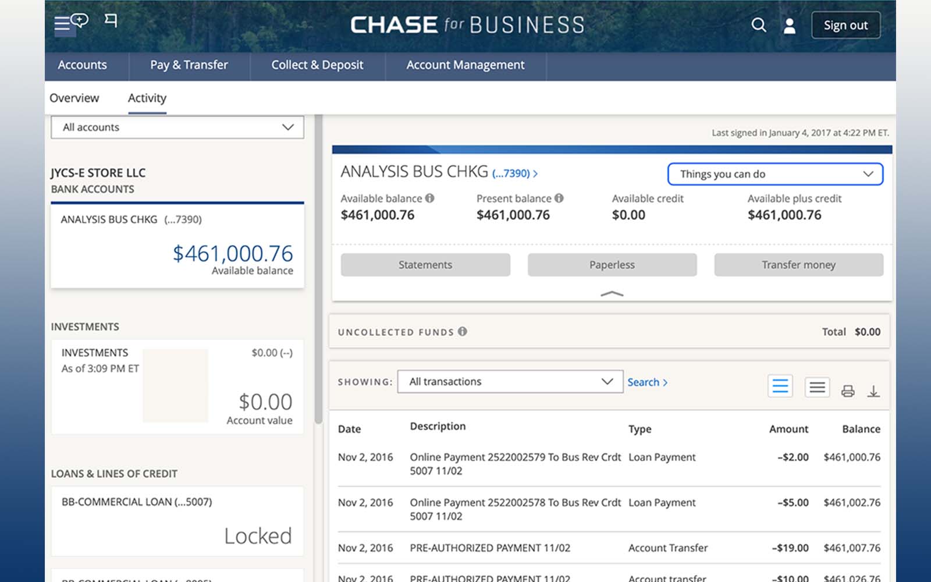Download transactions with the download icon
The height and width of the screenshot is (582, 931).
(x=873, y=391)
